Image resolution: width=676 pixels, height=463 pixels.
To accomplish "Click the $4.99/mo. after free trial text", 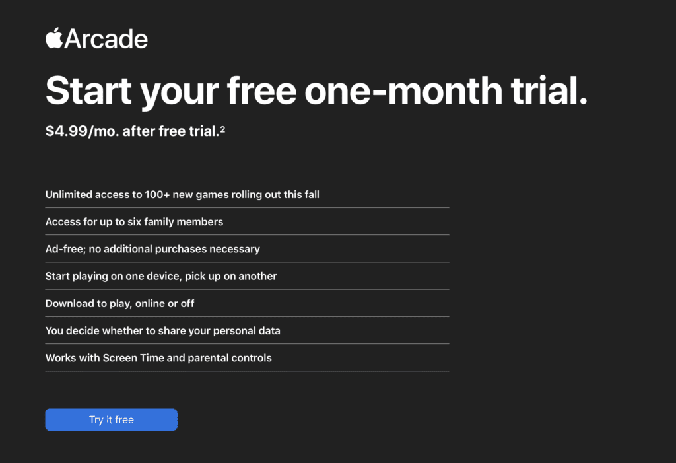I will [x=131, y=131].
